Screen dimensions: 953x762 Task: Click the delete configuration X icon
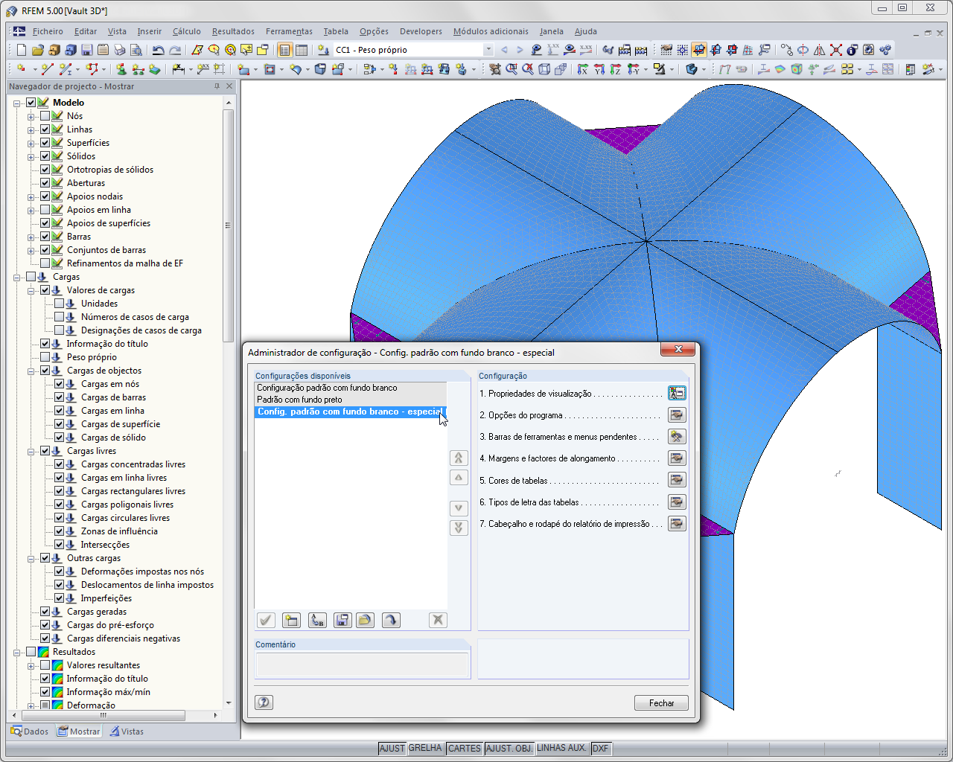[438, 620]
